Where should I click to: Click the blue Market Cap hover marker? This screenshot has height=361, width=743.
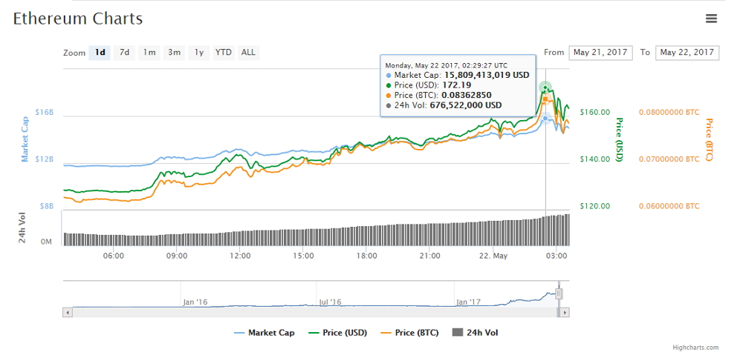545,118
